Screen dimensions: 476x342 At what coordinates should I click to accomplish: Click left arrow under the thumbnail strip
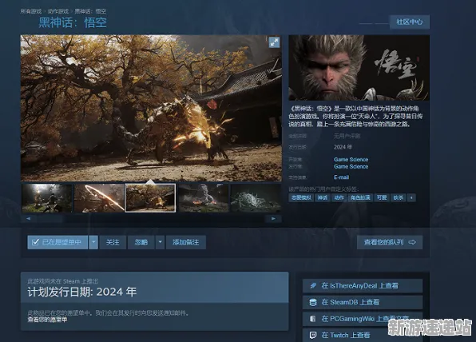[28, 218]
